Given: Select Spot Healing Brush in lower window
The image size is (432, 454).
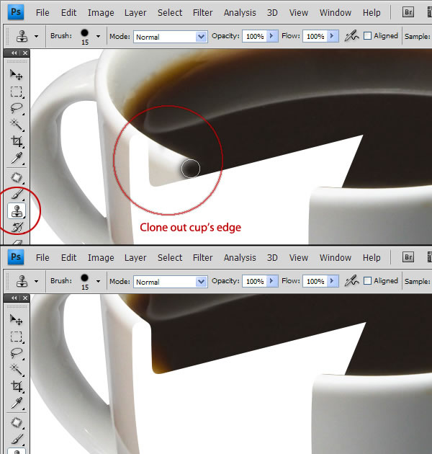Looking at the screenshot, I should [17, 422].
